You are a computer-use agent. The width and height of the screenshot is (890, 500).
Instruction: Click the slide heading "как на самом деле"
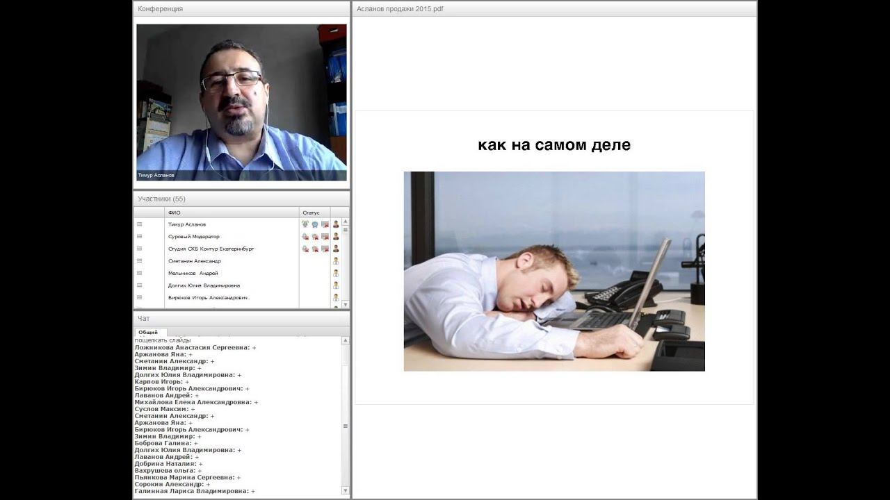coord(554,145)
